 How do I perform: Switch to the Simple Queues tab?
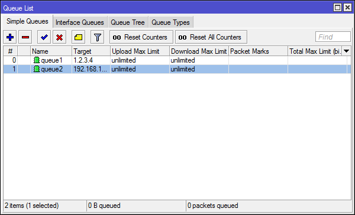(27, 21)
